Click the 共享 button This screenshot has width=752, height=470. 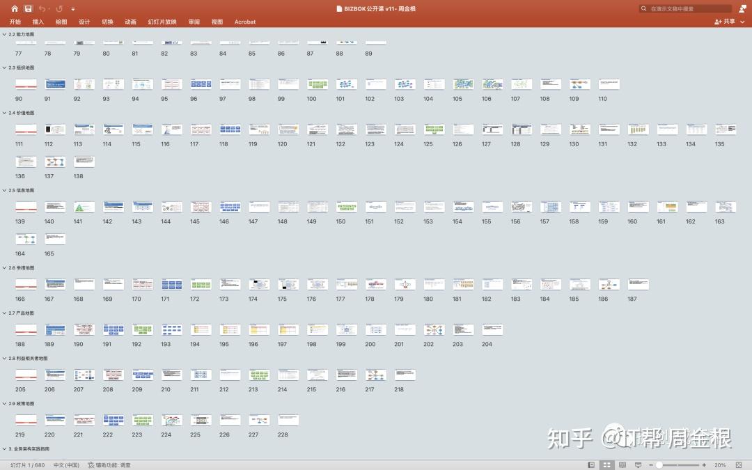[x=730, y=22]
